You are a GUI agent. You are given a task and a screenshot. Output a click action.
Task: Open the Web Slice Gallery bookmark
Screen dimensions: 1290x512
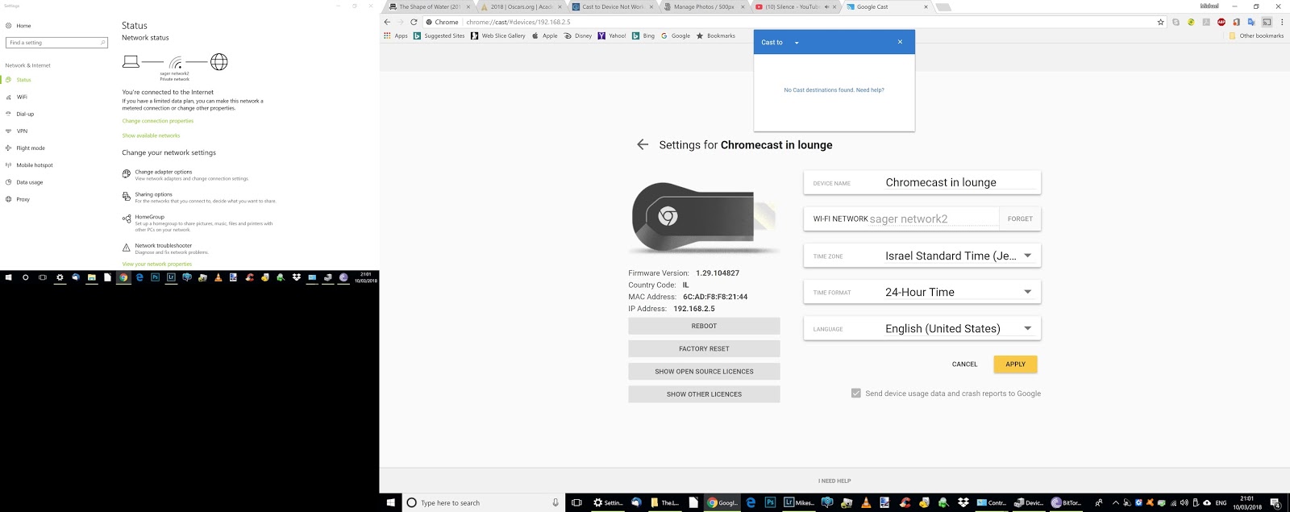[x=497, y=35]
